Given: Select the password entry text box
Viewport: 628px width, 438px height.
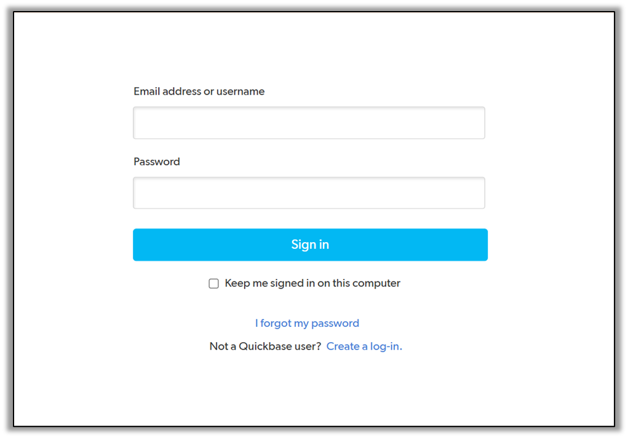Looking at the screenshot, I should [309, 193].
